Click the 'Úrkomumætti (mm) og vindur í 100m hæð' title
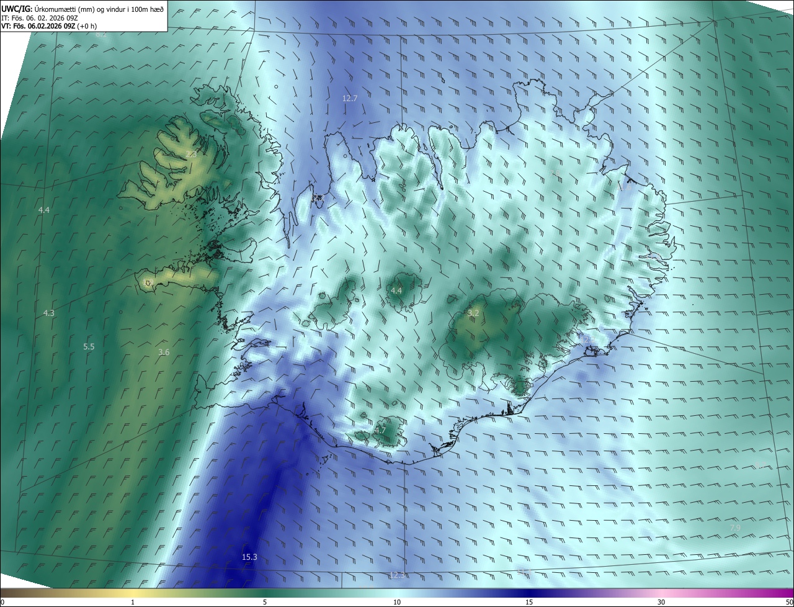Screen dimensions: 794x607 coord(99,9)
